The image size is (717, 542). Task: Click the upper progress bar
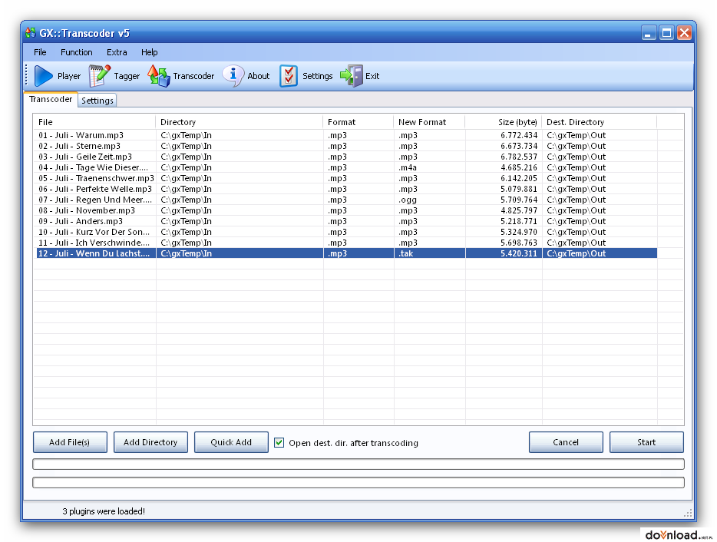tap(358, 464)
